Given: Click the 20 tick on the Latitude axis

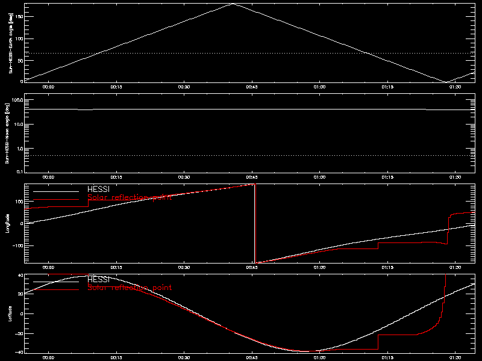Looking at the screenshot, I should point(20,294).
